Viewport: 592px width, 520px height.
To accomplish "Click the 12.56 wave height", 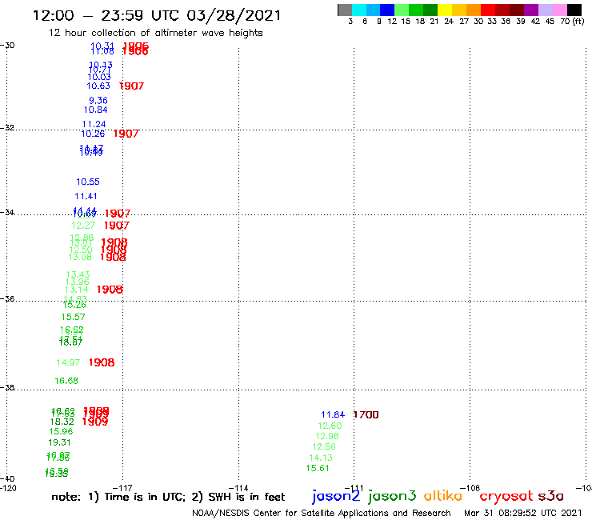I will pos(323,446).
